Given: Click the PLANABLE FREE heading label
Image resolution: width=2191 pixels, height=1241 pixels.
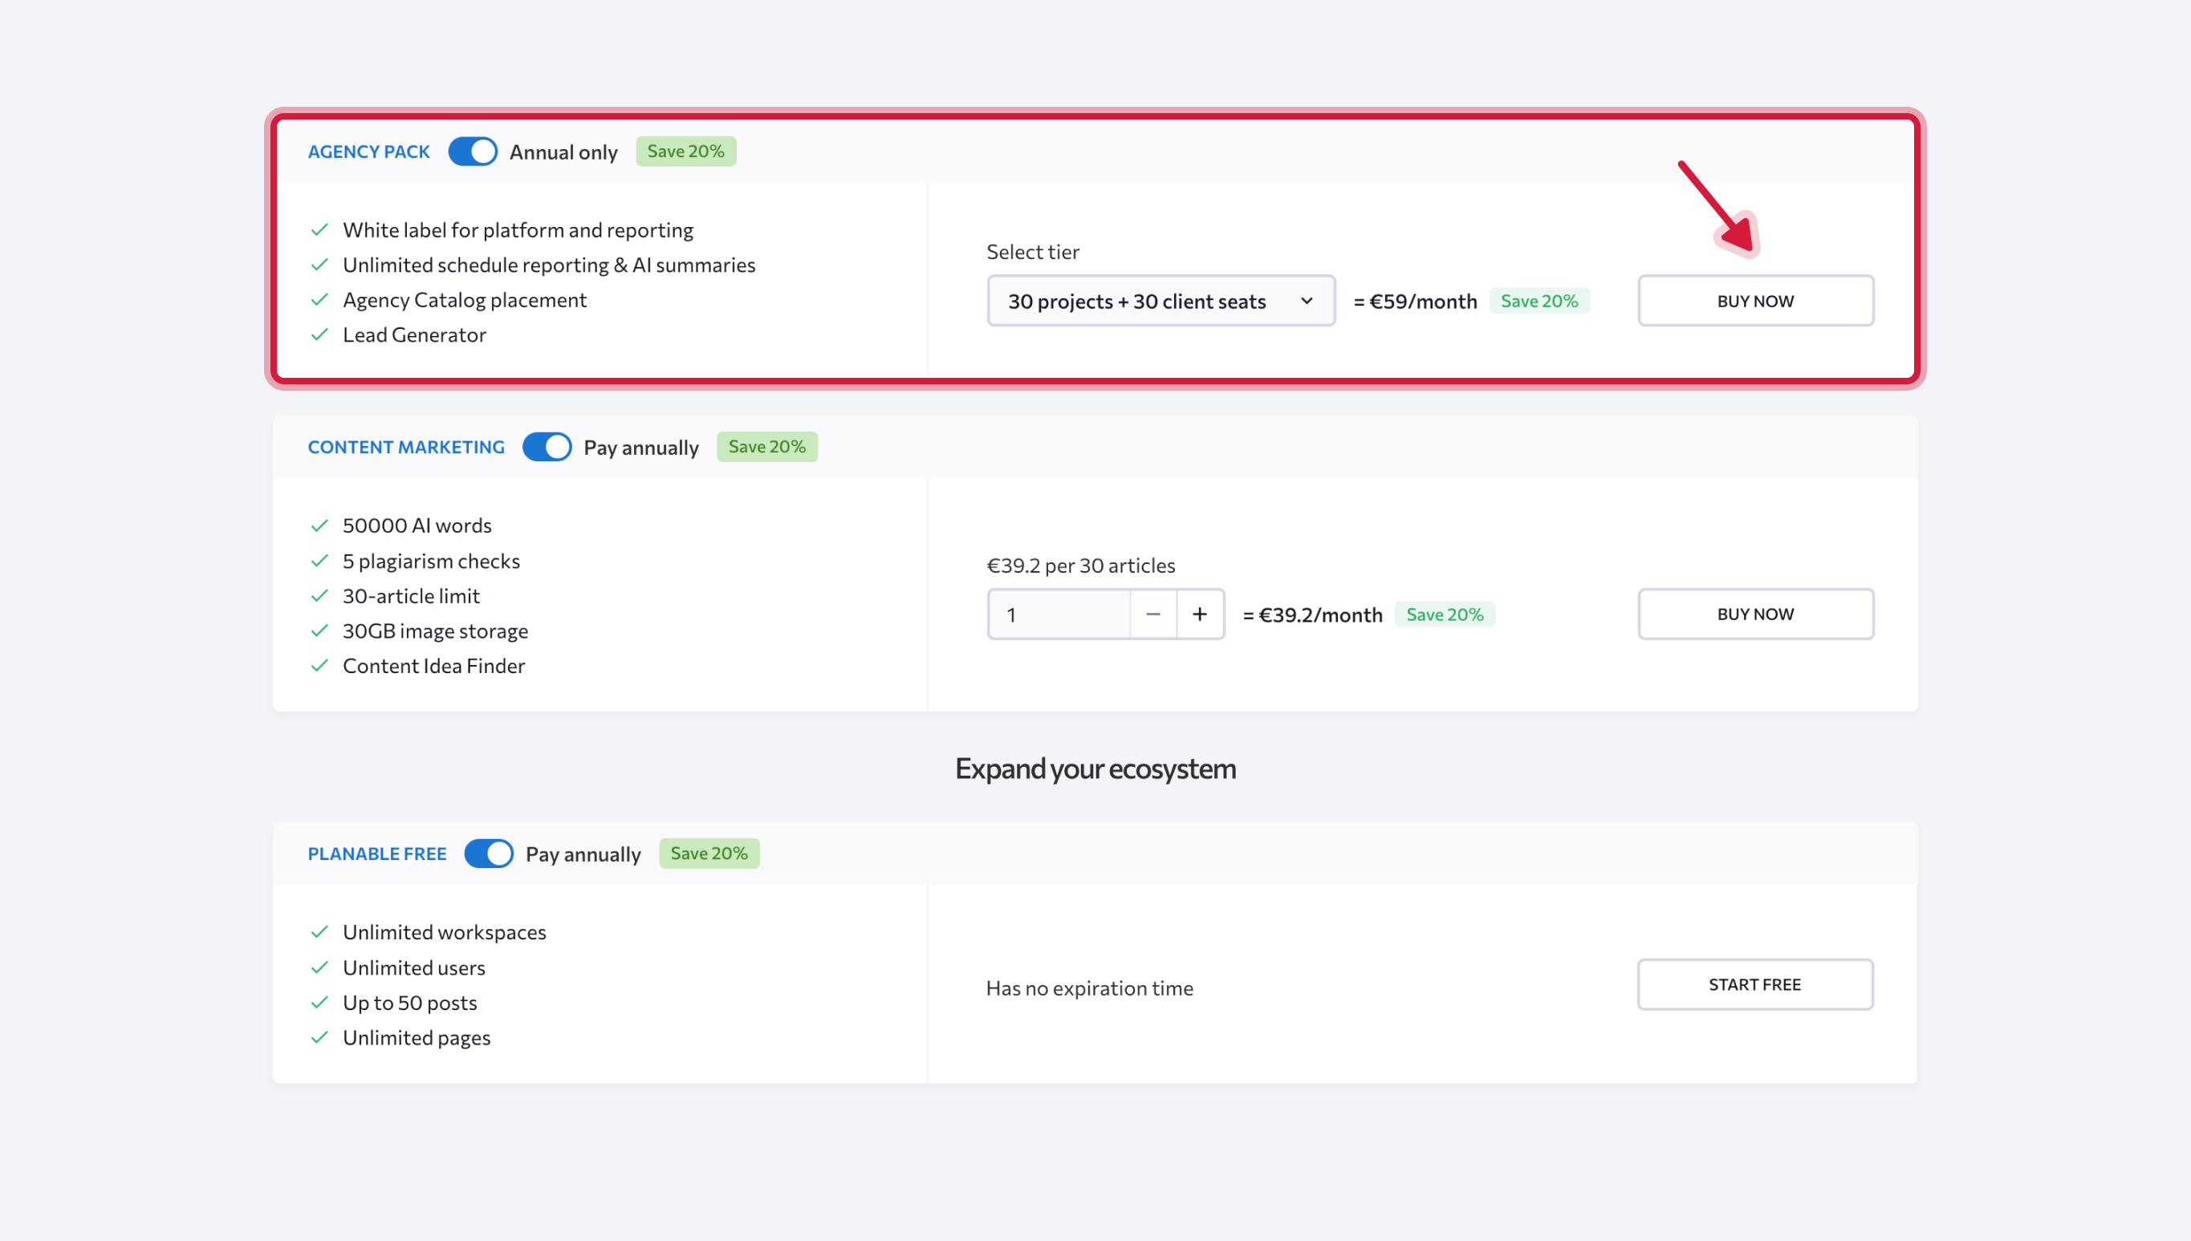Looking at the screenshot, I should point(377,854).
